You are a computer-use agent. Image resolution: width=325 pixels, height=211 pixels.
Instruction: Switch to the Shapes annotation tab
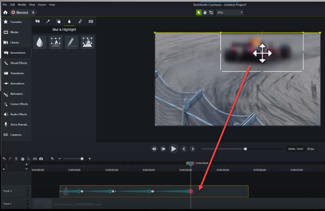click(x=59, y=21)
